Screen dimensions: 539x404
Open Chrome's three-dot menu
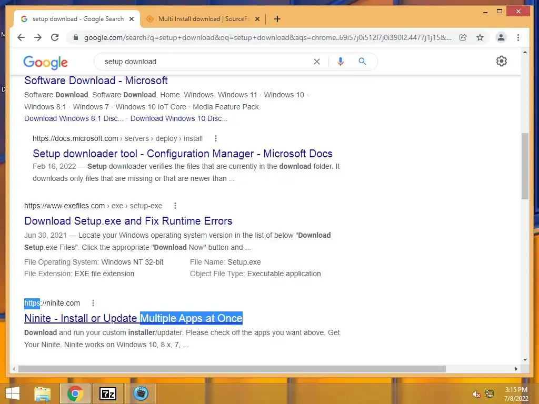(518, 37)
